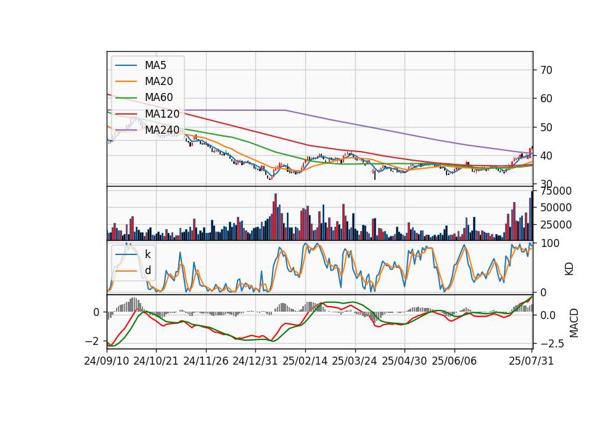This screenshot has width=592, height=425.
Task: Click the MACD left axis value −2
Action: coord(92,341)
